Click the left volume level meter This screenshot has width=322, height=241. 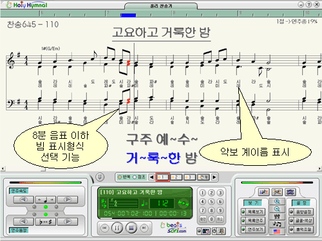46,183
